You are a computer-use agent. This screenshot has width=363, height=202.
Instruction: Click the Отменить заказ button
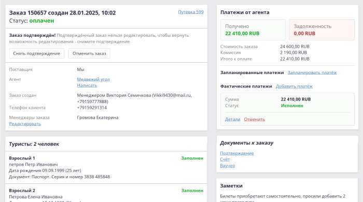(89, 53)
